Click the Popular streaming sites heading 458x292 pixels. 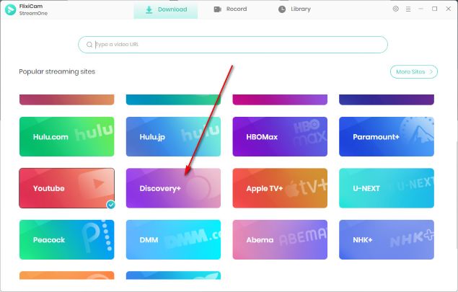pyautogui.click(x=57, y=72)
